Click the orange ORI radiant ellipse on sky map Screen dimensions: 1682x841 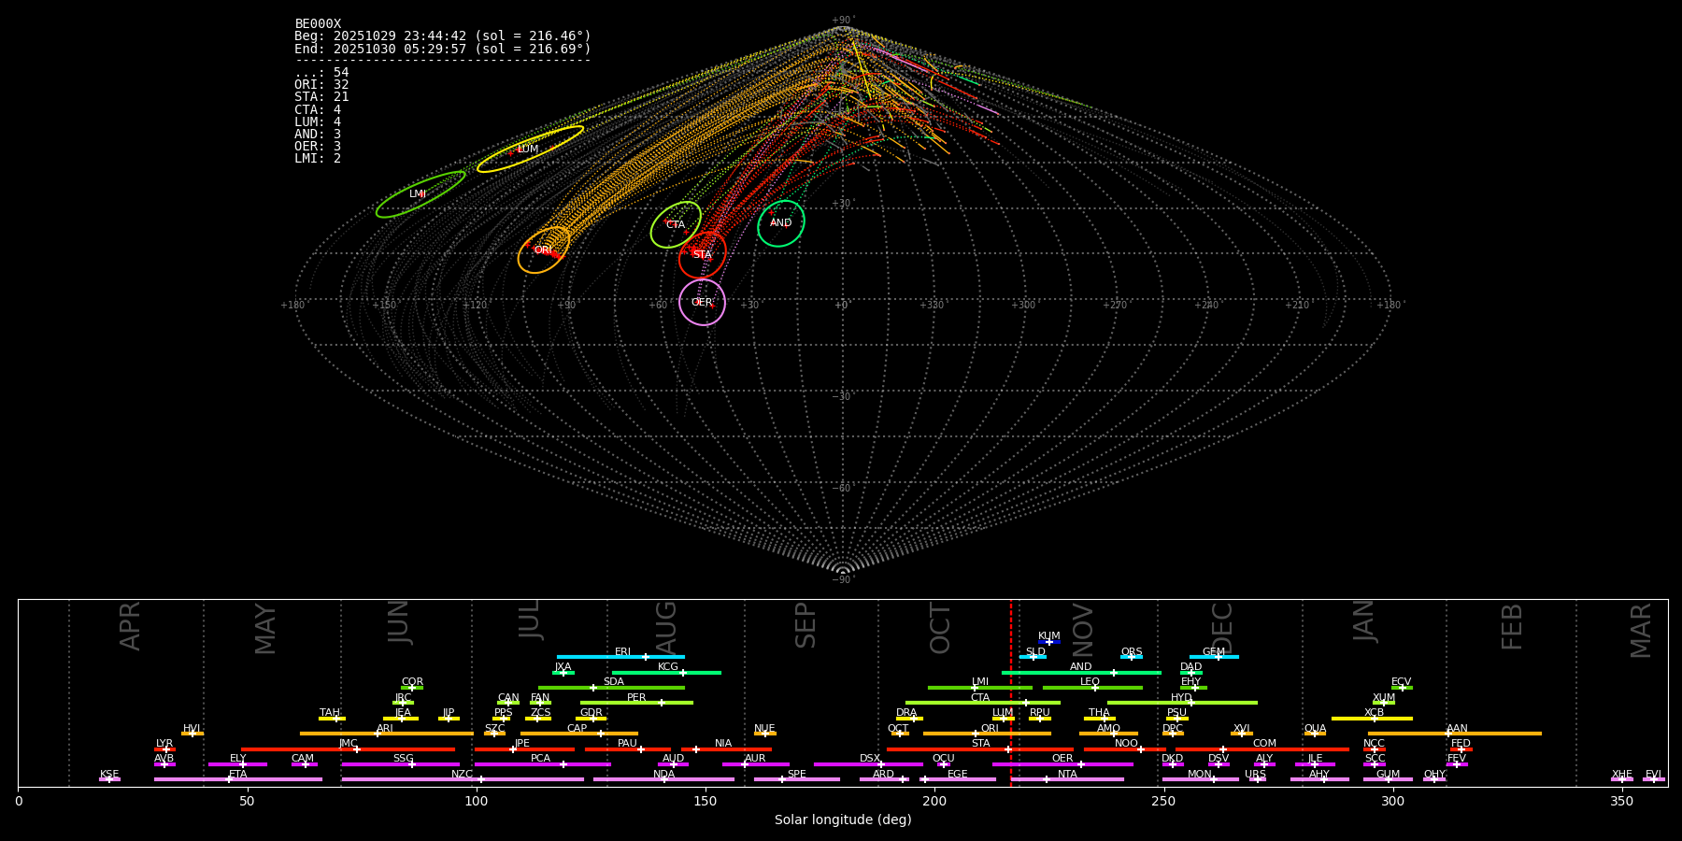point(544,250)
